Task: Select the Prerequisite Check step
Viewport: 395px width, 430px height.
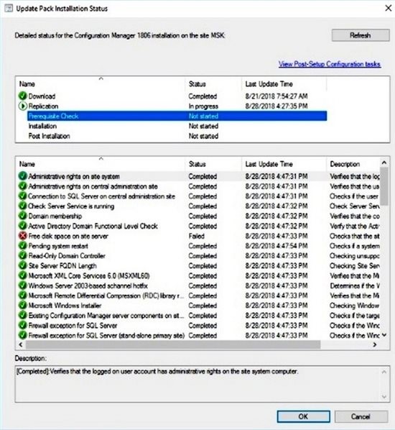Action: [x=177, y=116]
